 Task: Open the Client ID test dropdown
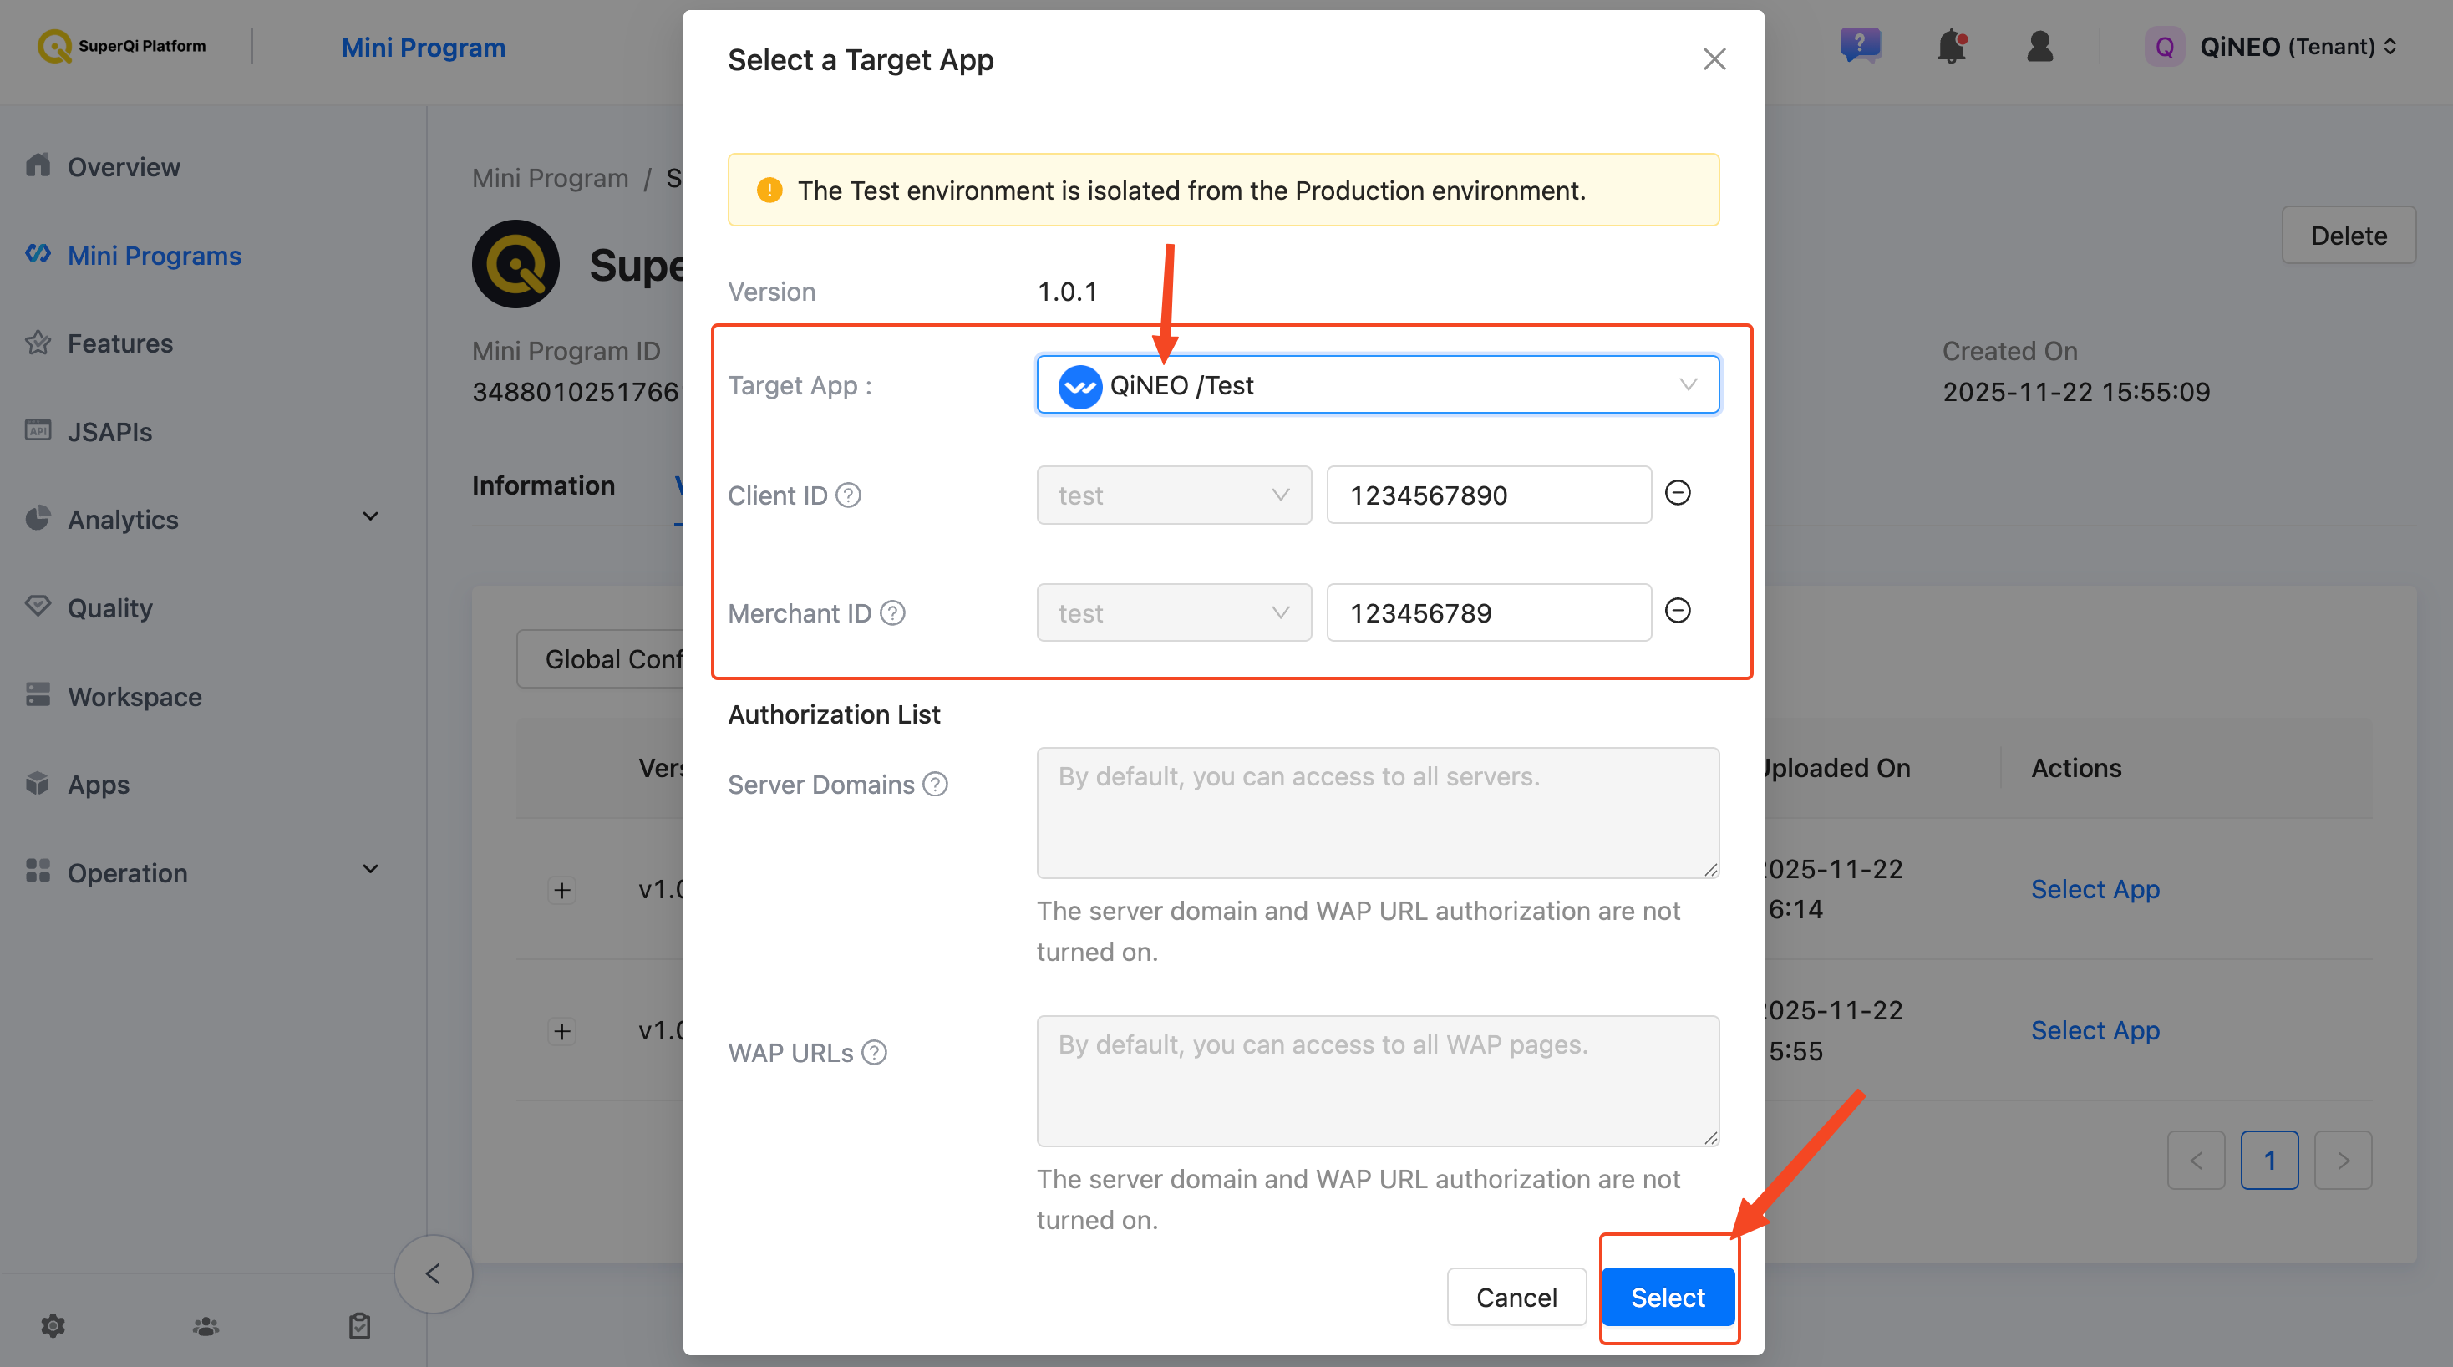click(x=1174, y=495)
